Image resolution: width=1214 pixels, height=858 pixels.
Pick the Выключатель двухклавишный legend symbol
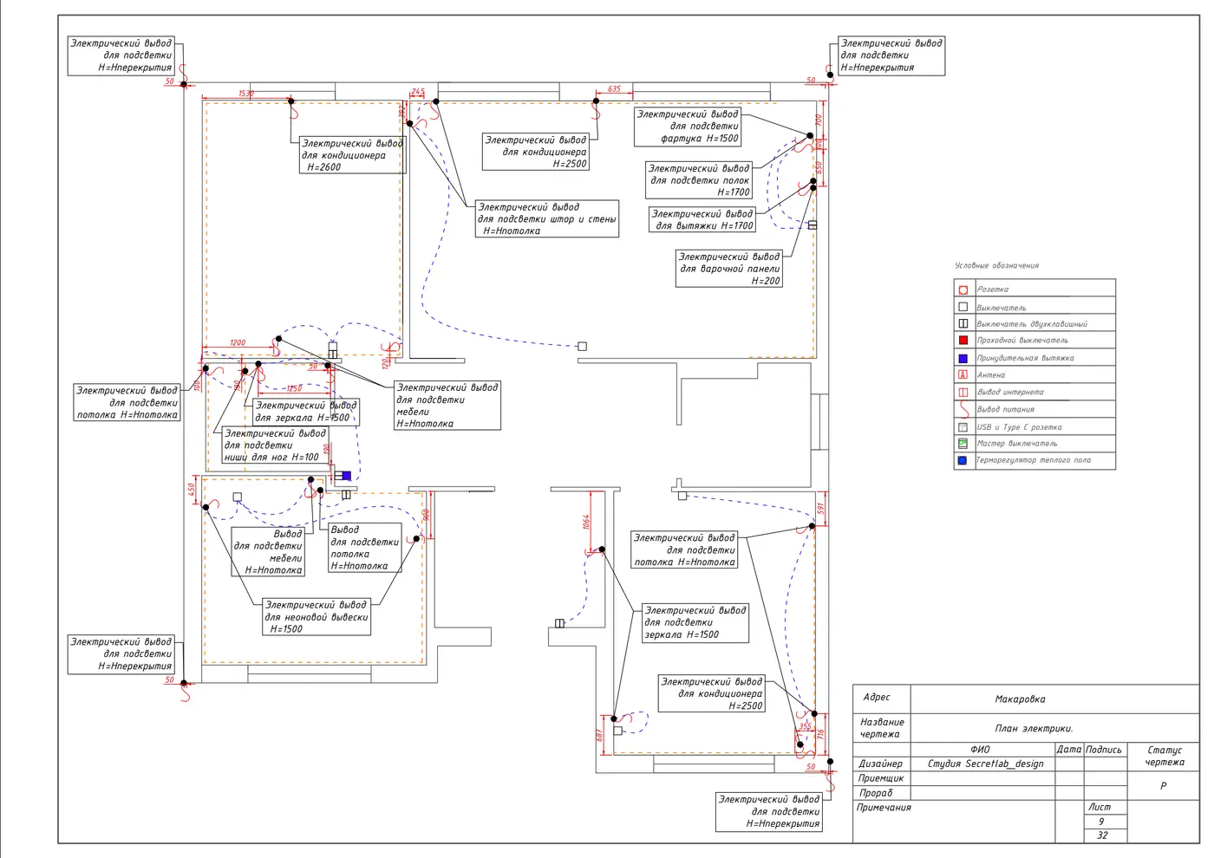(963, 323)
